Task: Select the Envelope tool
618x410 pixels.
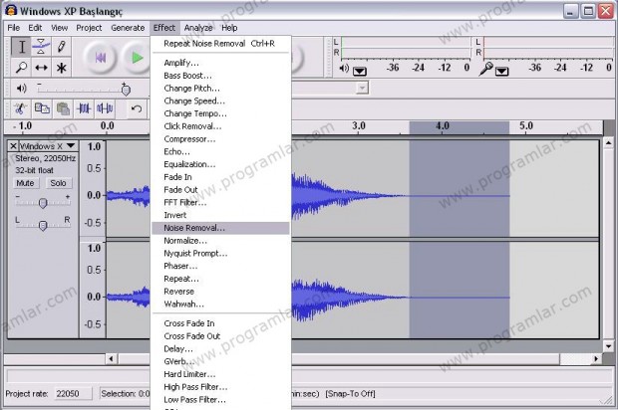Action: (x=41, y=47)
